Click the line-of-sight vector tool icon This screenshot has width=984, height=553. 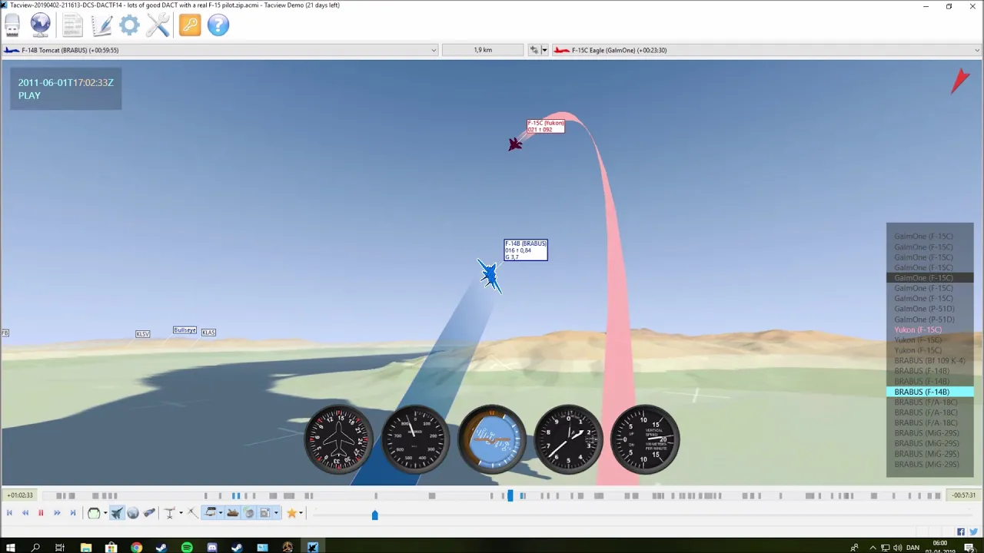coord(192,513)
